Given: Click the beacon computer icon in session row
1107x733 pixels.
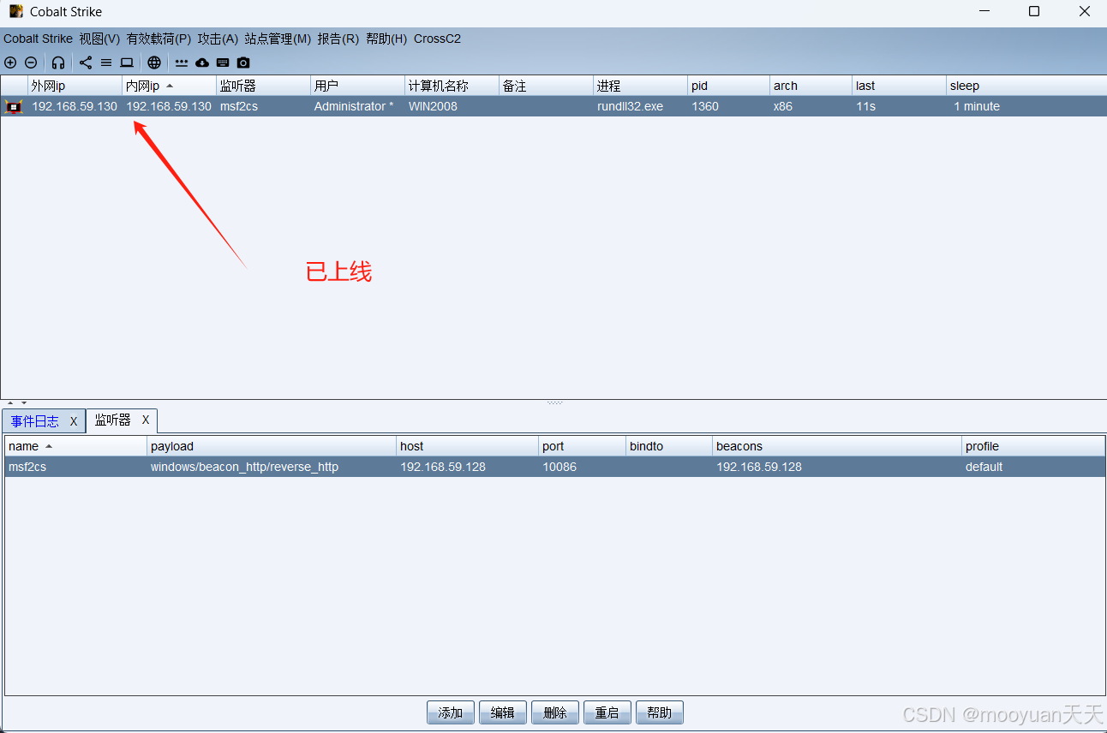Looking at the screenshot, I should pyautogui.click(x=14, y=106).
